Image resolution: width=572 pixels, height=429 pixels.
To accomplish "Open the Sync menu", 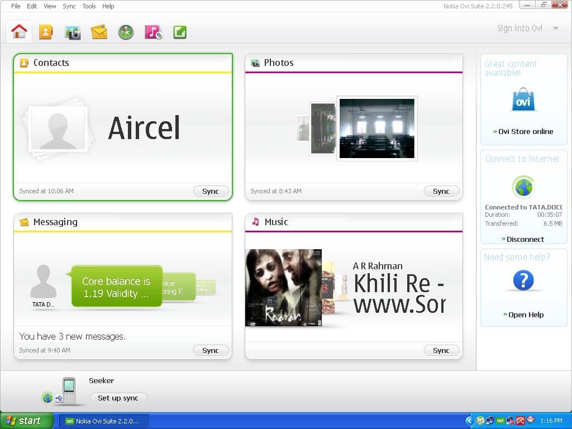I will pyautogui.click(x=69, y=6).
